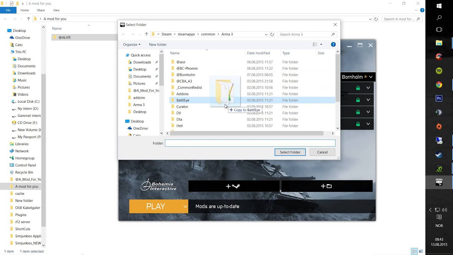Select the @ace folder
This screenshot has height=255, width=453.
click(x=180, y=62)
